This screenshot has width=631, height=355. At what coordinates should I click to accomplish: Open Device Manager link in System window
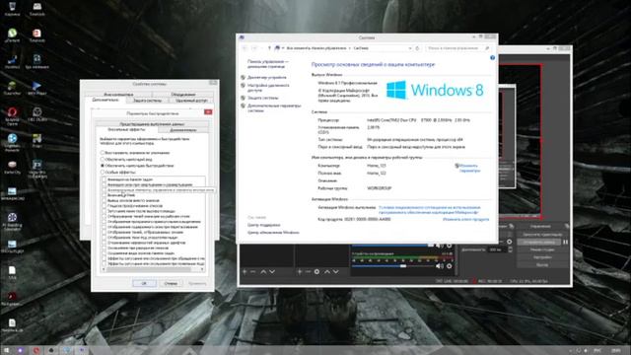[267, 77]
